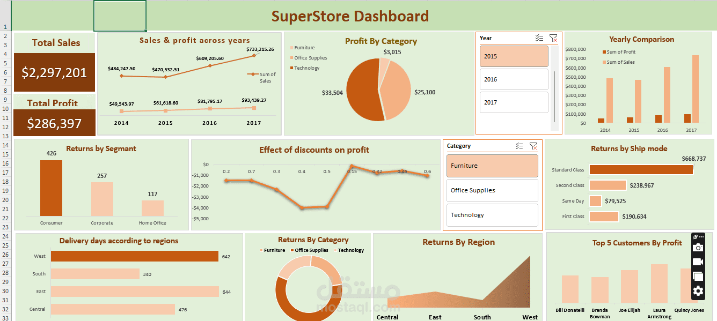Click the $93,439.27 profit data label
Screen dimensions: 717x321
pyautogui.click(x=254, y=100)
